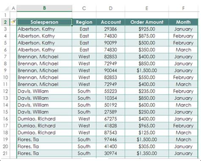Screen dimensions: 201x161
Task: Select order amount $1,500.00 in row 9
Action: (x=147, y=70)
